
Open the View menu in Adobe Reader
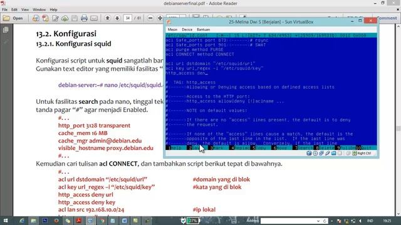25,10
